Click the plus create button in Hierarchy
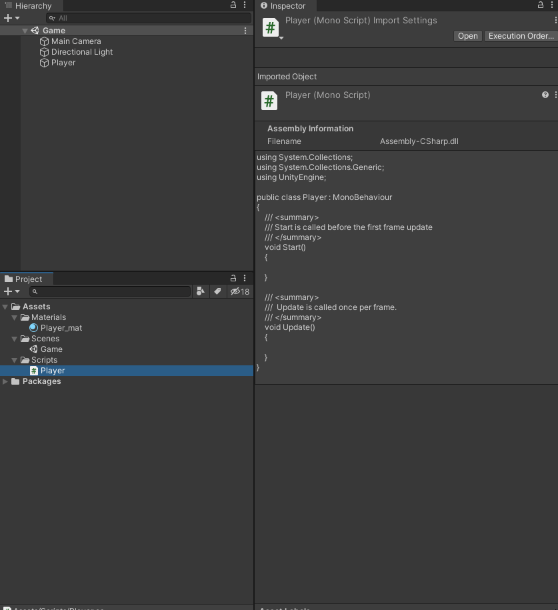Screen dimensions: 558x610 pos(7,18)
